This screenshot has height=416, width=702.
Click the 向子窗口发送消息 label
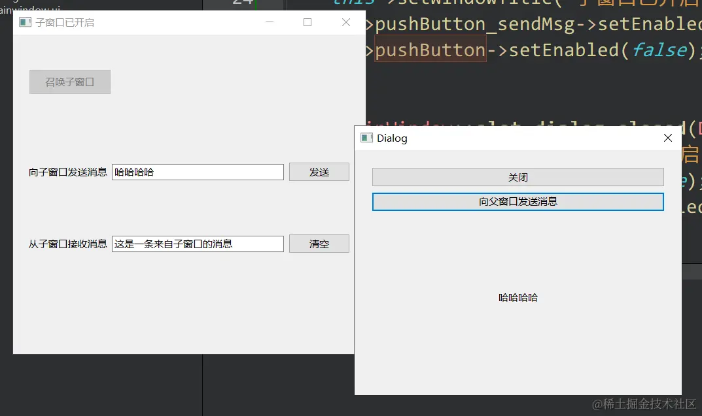coord(68,172)
